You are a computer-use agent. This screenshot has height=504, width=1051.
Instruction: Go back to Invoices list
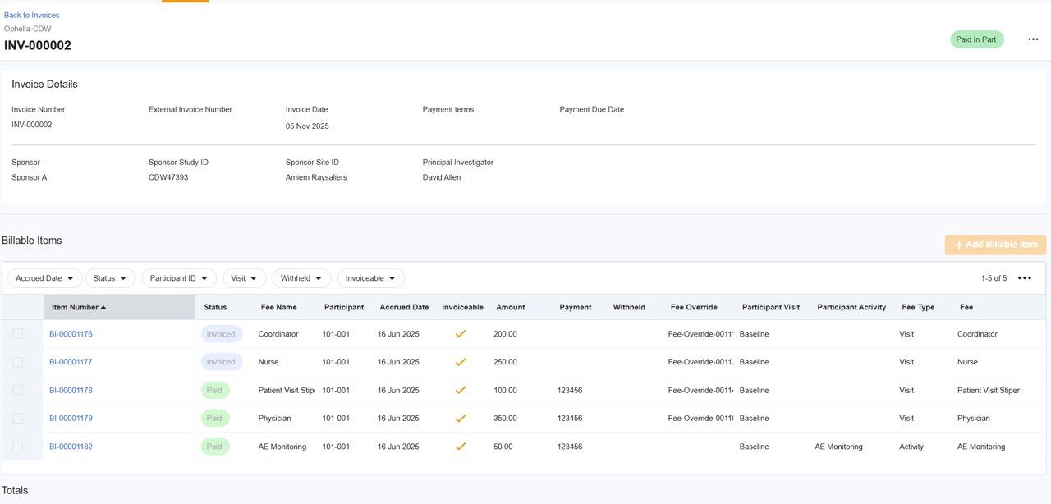coord(31,15)
